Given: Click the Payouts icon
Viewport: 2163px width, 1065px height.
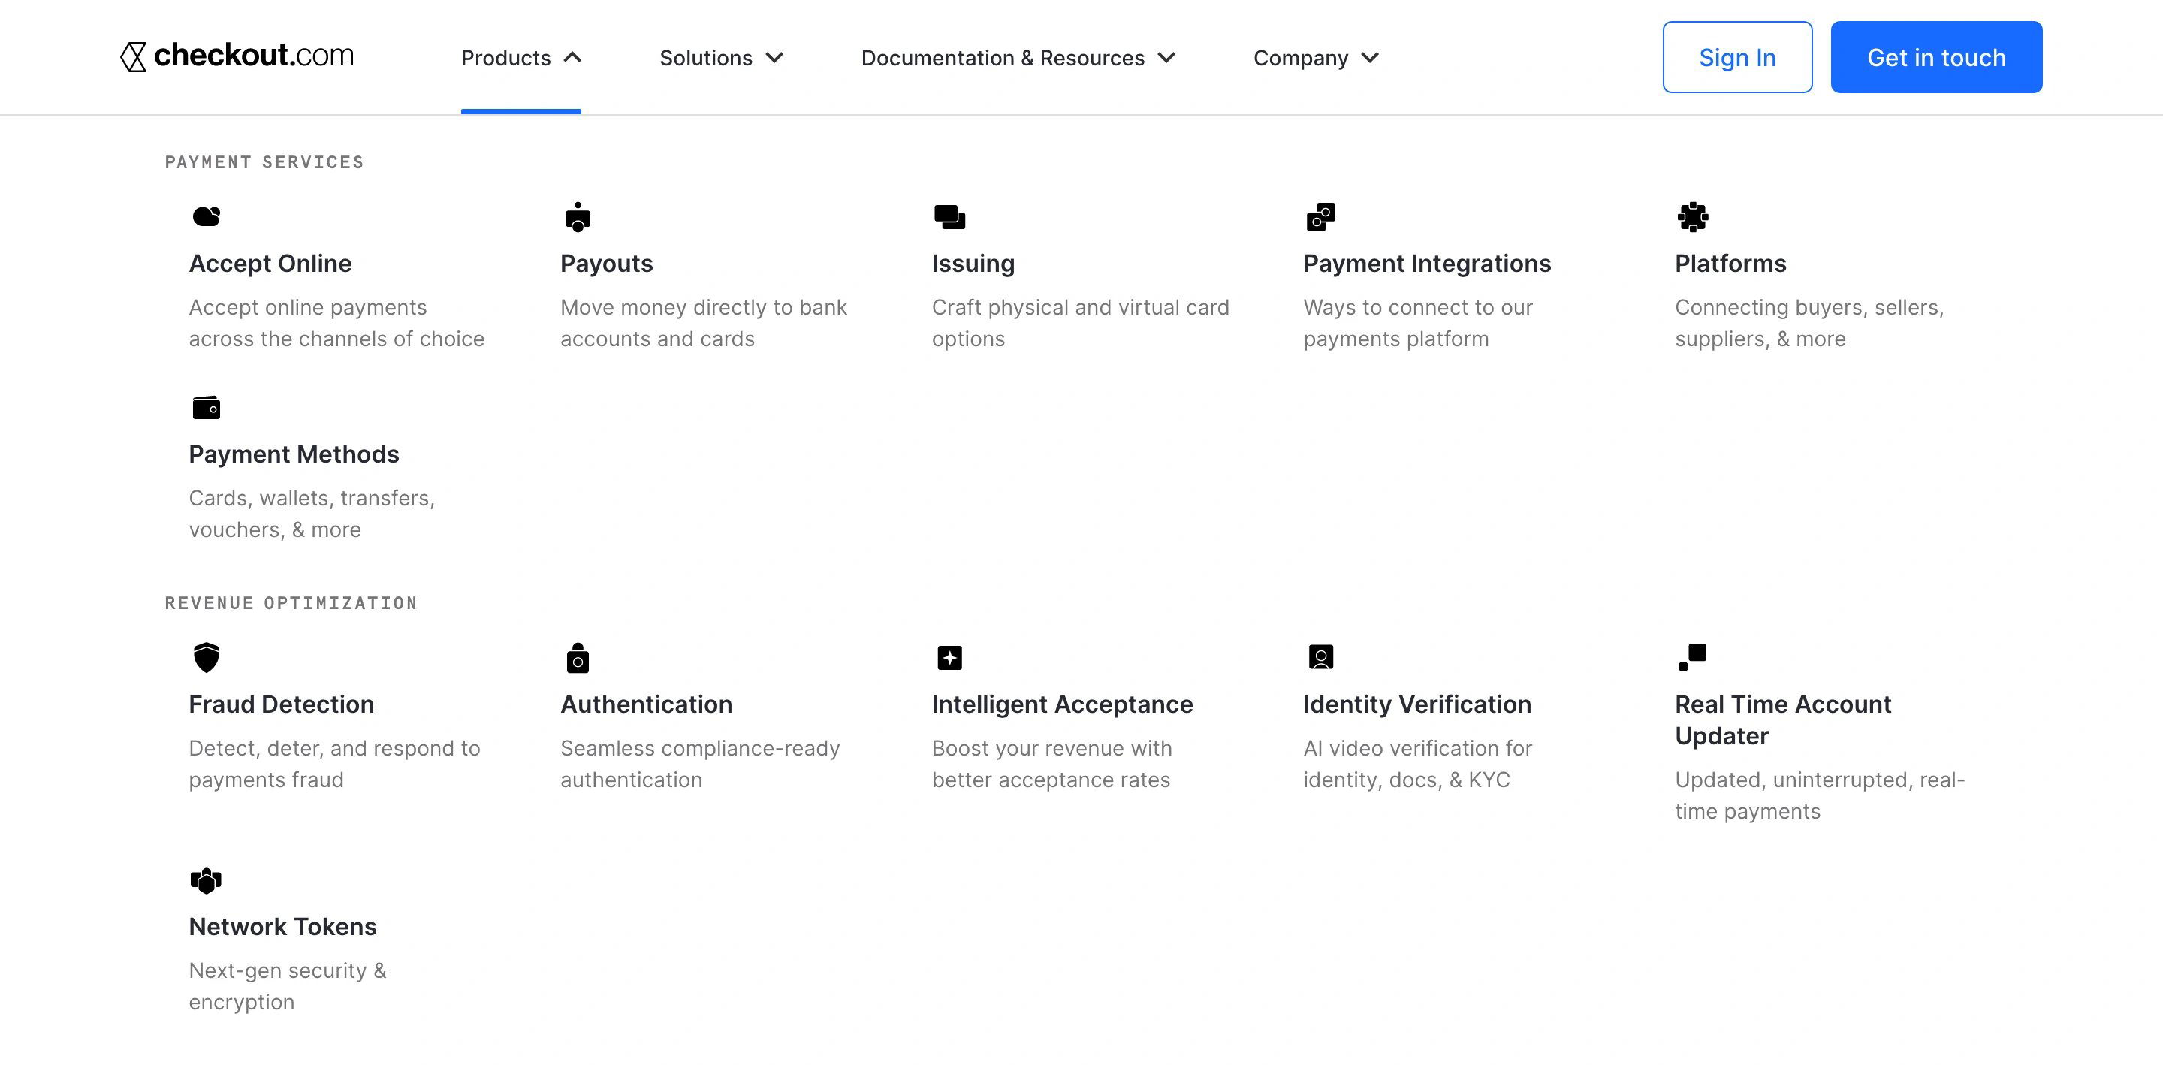Looking at the screenshot, I should coord(578,217).
